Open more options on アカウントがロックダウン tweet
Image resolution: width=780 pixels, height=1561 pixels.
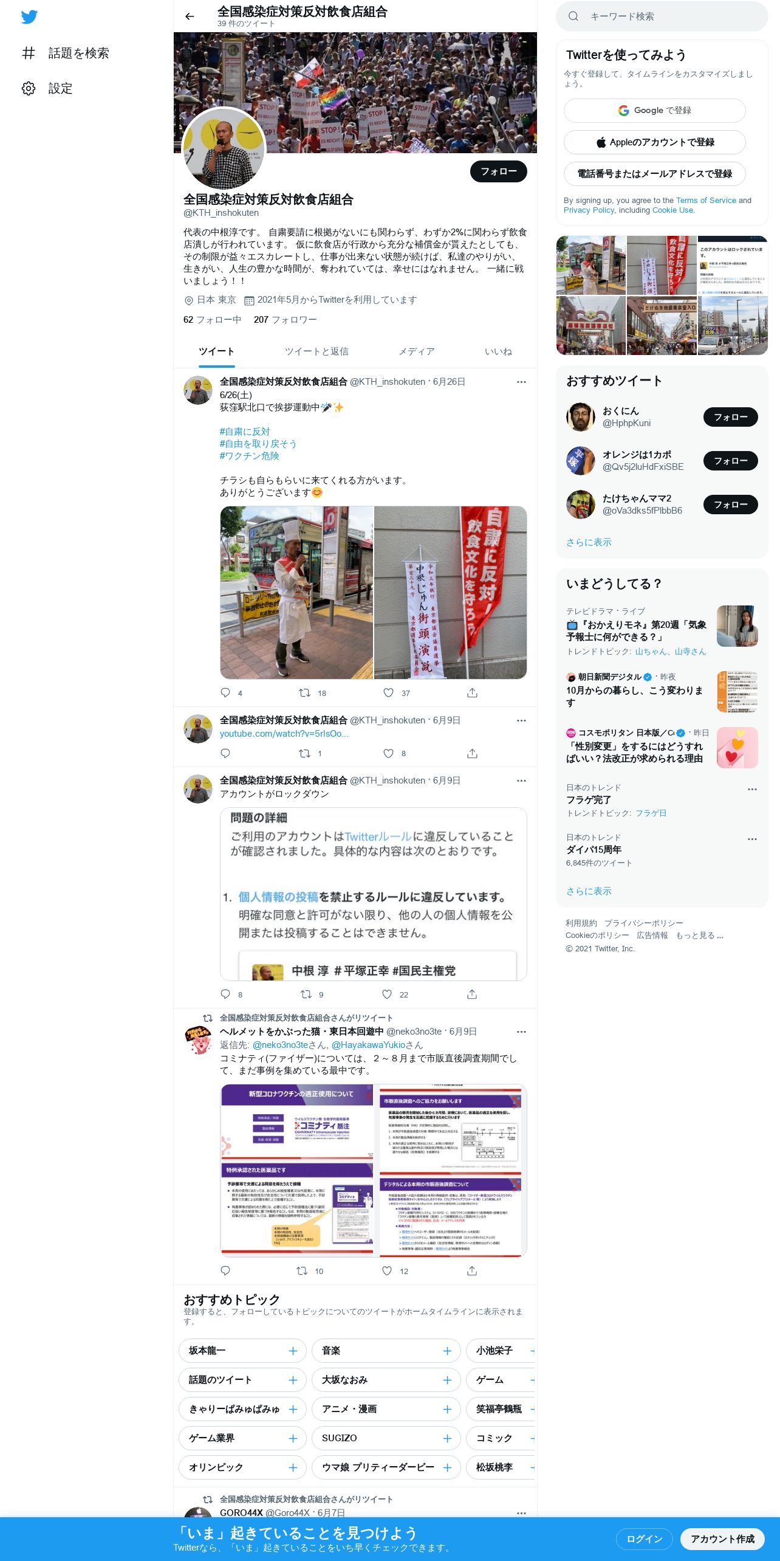pyautogui.click(x=521, y=781)
